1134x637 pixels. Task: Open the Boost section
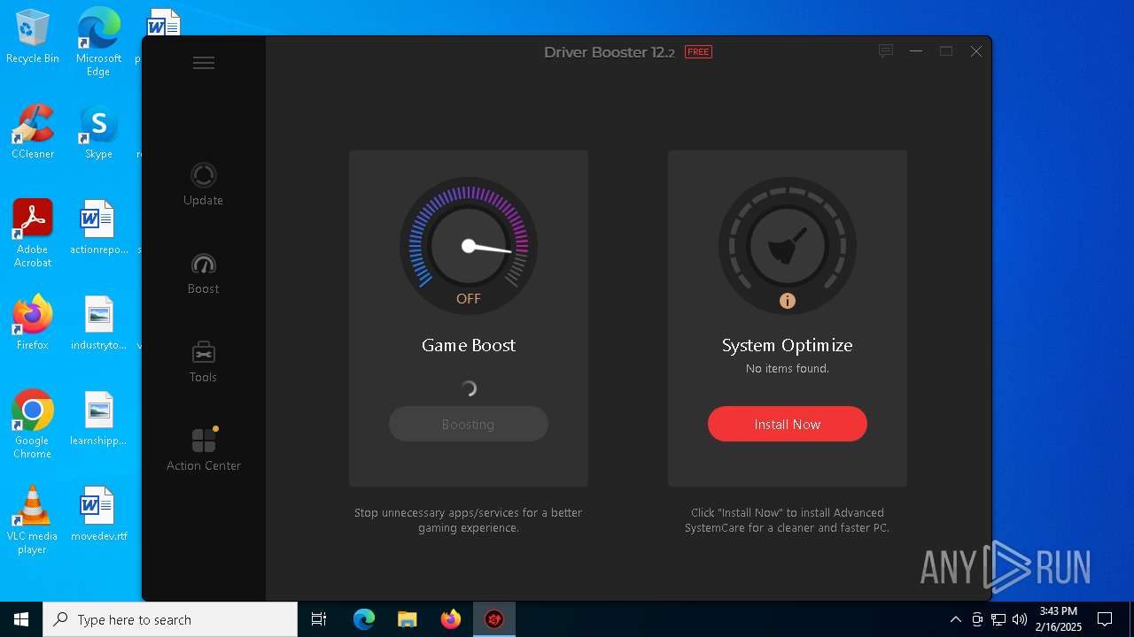point(203,273)
